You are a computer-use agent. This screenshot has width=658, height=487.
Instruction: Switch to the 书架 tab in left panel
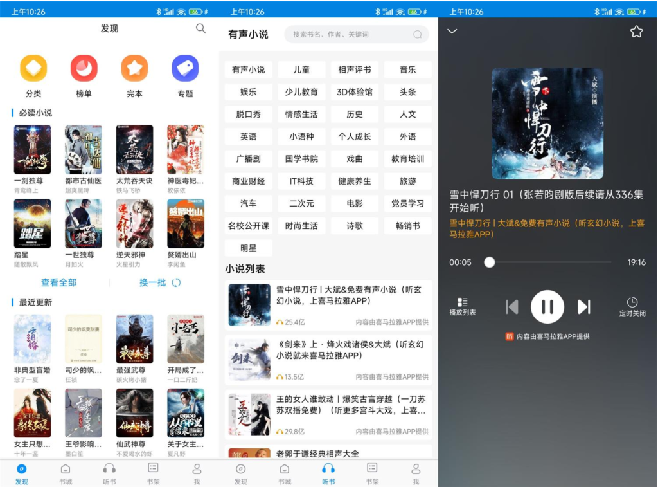point(153,472)
